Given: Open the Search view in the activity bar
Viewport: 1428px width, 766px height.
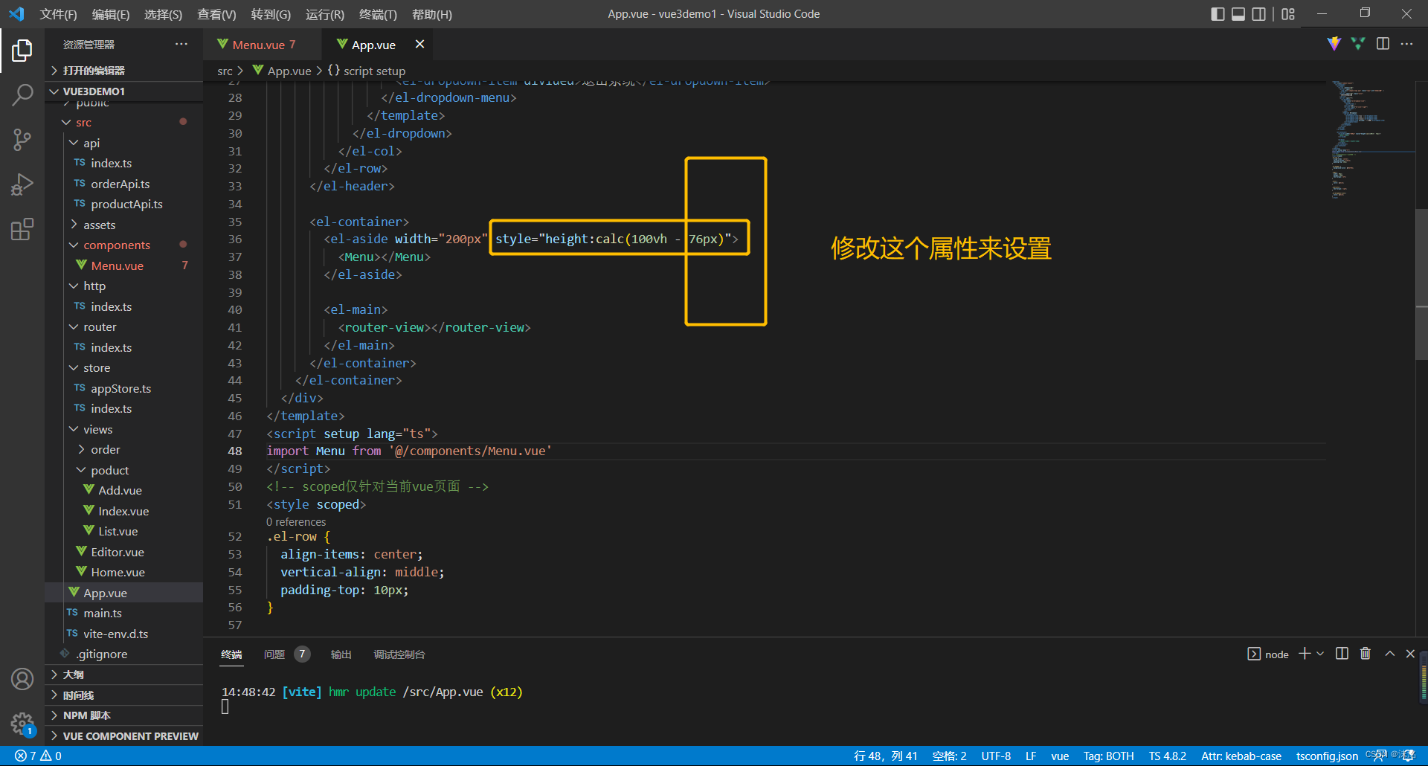Looking at the screenshot, I should (x=22, y=95).
